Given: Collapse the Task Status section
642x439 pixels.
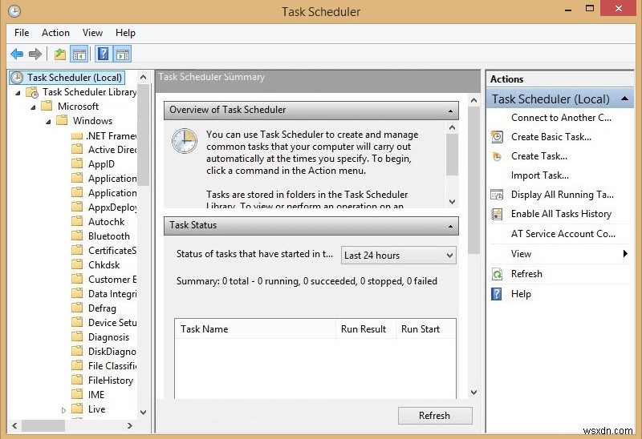Looking at the screenshot, I should click(x=450, y=226).
